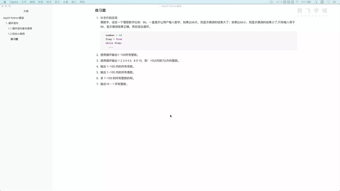Open the Notification Center list icon
340x191 pixels.
[334, 2]
